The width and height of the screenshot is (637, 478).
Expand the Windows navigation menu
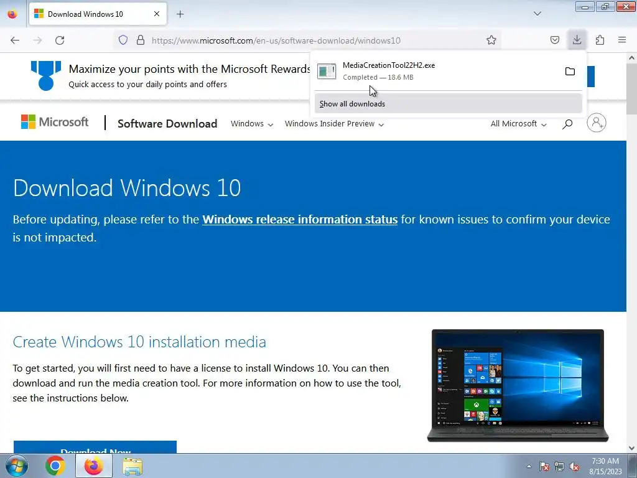(252, 124)
